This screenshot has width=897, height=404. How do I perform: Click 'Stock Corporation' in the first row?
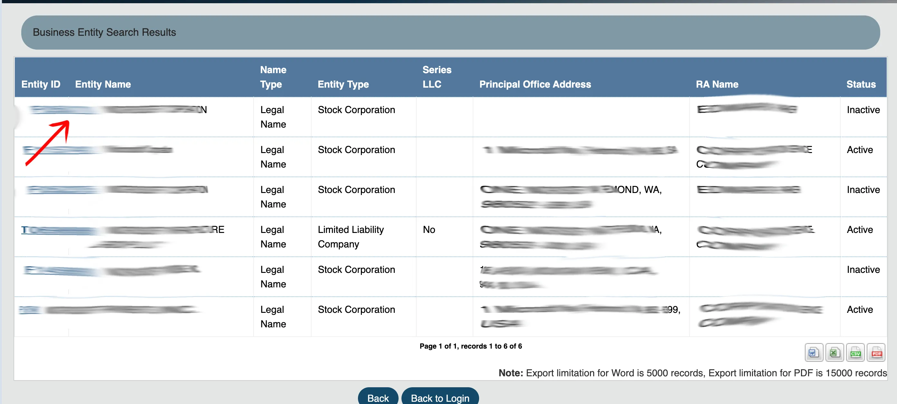tap(356, 110)
